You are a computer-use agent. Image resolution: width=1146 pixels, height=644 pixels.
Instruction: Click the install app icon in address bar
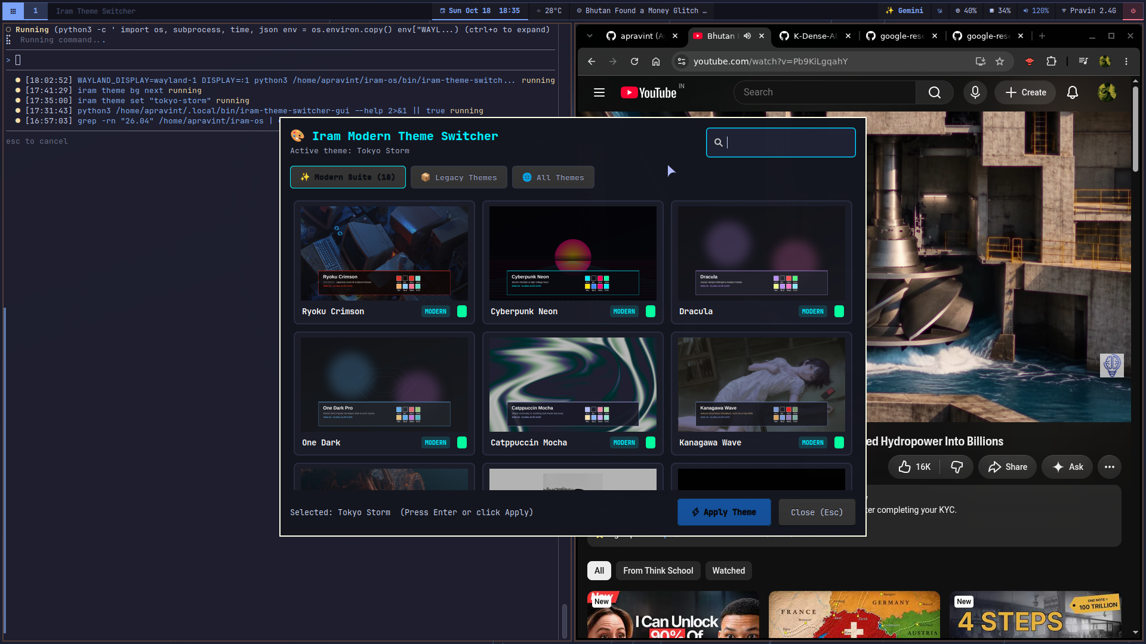point(980,61)
